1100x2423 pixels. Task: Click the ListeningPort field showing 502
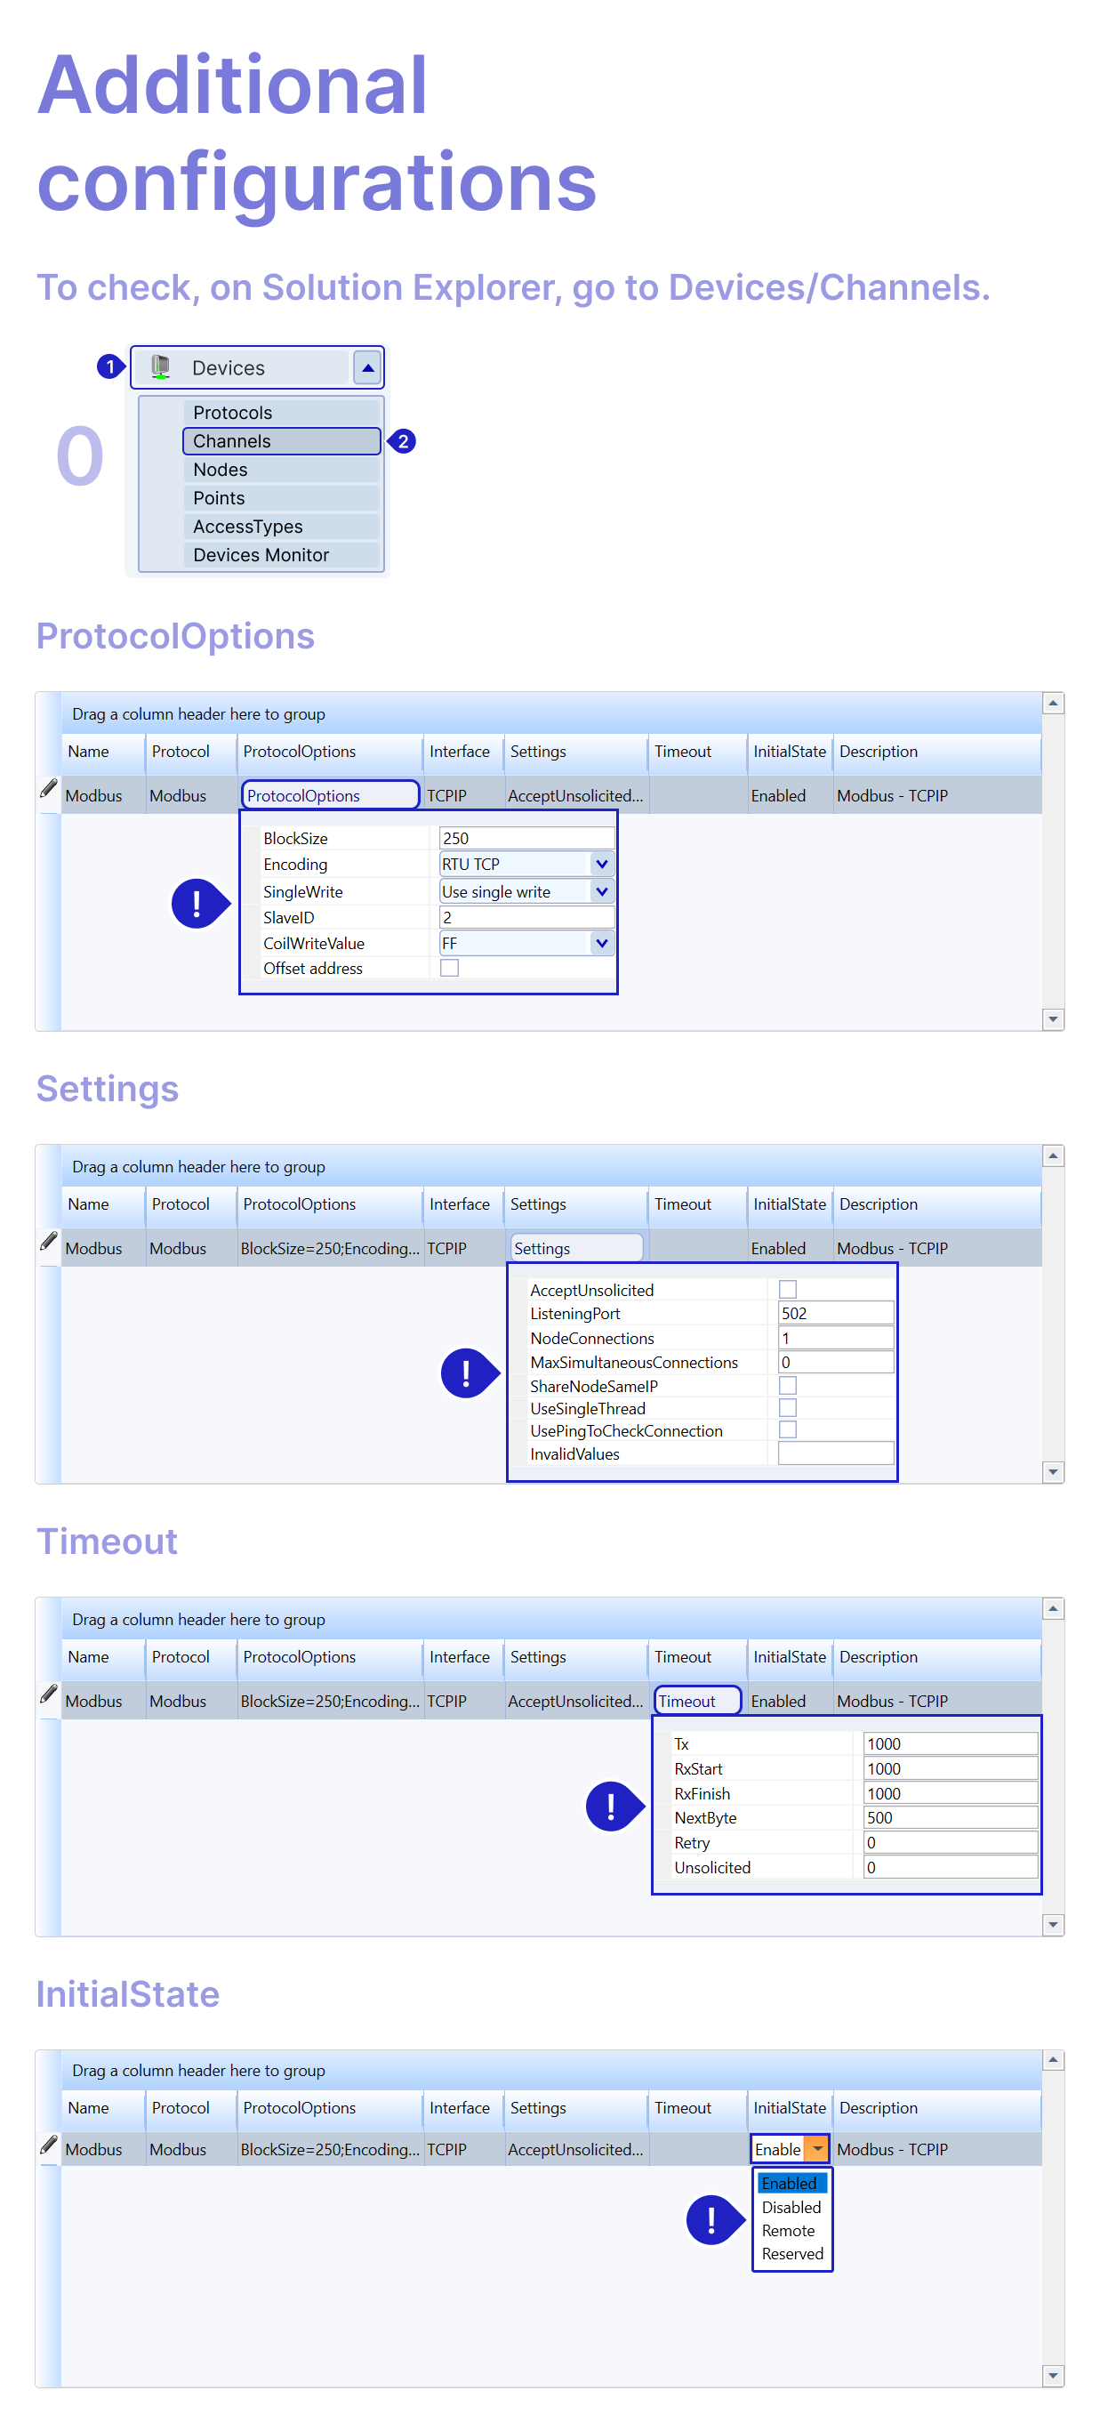point(836,1313)
